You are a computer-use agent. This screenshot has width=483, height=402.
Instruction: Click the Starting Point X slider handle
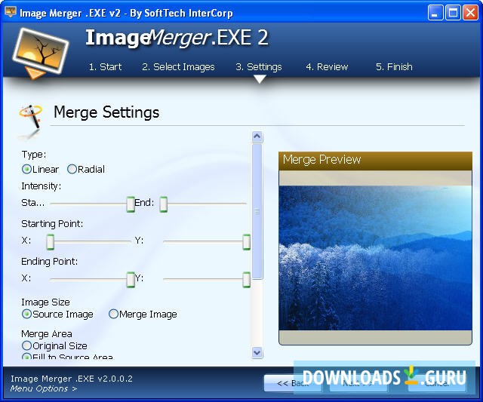(51, 242)
